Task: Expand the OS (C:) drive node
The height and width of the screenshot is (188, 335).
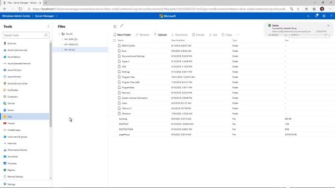Action: 62,50
